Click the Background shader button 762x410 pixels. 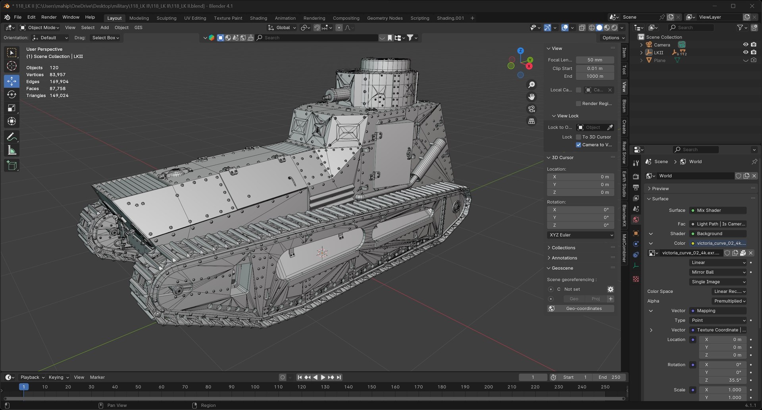pos(718,234)
